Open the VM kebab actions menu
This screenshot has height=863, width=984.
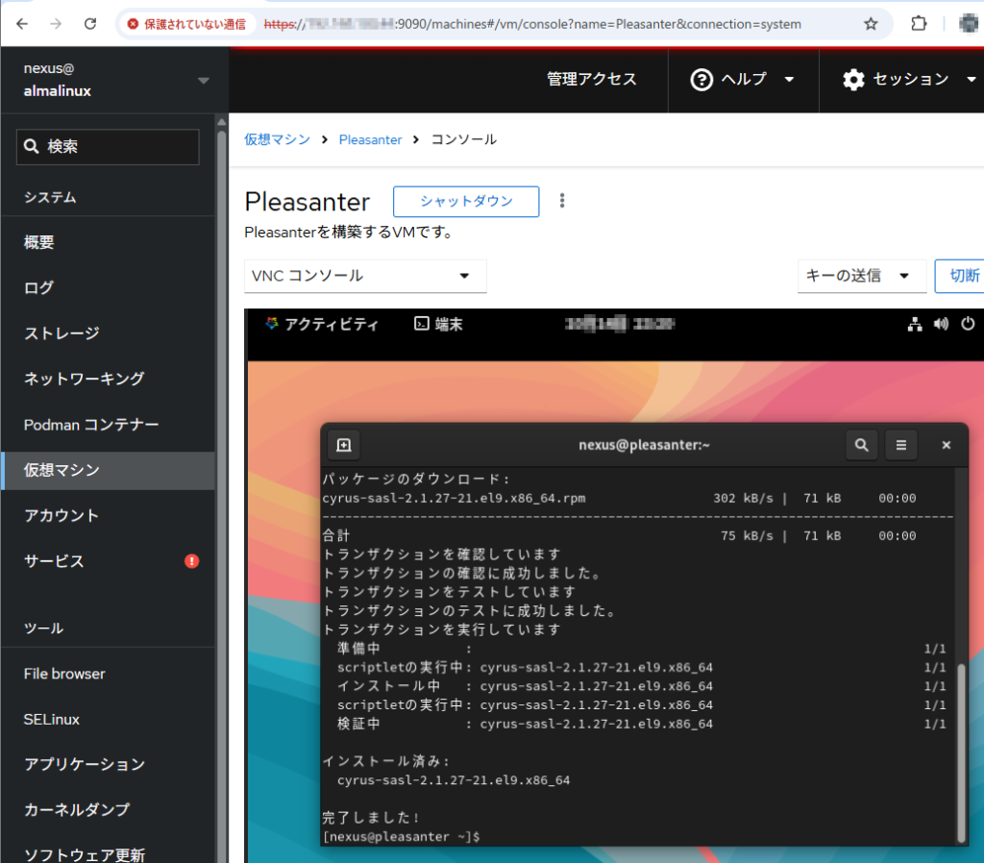[x=562, y=201]
